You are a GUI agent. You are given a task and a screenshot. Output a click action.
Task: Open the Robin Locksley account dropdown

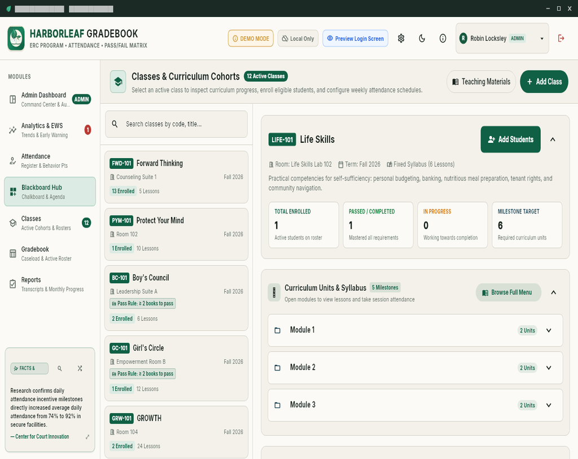coord(502,38)
